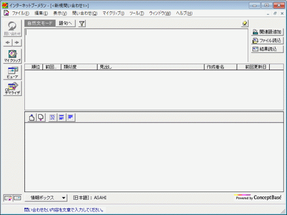The width and height of the screenshot is (287, 215).
Task: Close the inner document window
Action: tap(282, 13)
